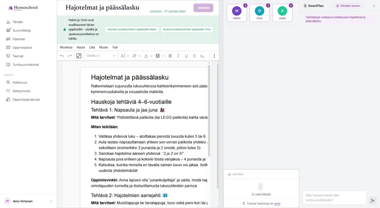The width and height of the screenshot is (380, 208).
Task: Expand the Aino Virtanen user menu
Action: click(x=51, y=201)
